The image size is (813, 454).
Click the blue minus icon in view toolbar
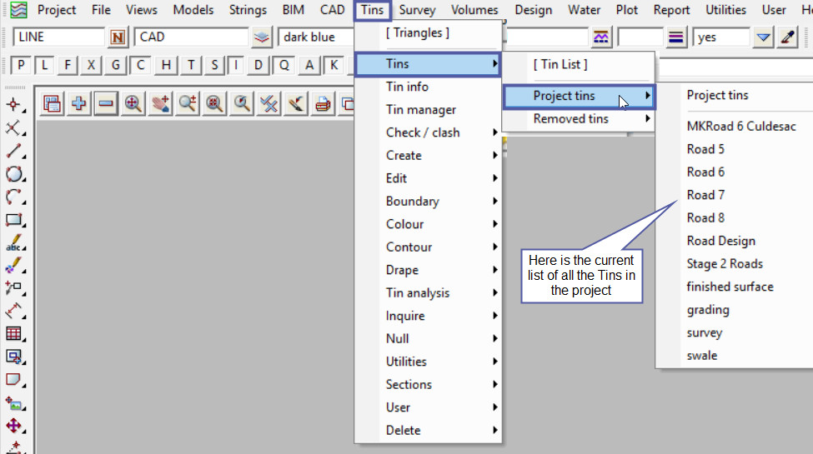pos(106,103)
